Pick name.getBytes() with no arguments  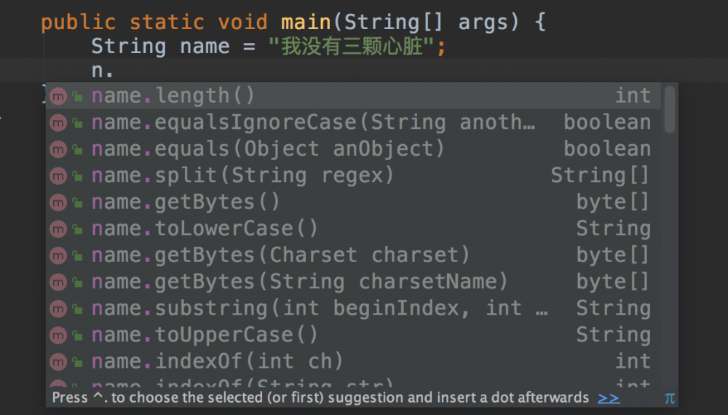tap(186, 202)
